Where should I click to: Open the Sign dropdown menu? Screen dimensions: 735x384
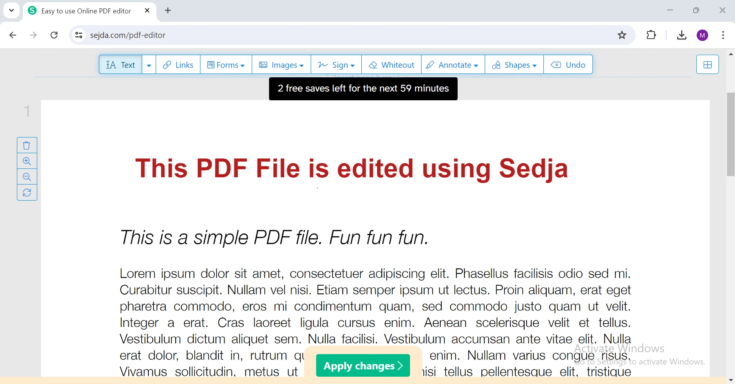(336, 65)
